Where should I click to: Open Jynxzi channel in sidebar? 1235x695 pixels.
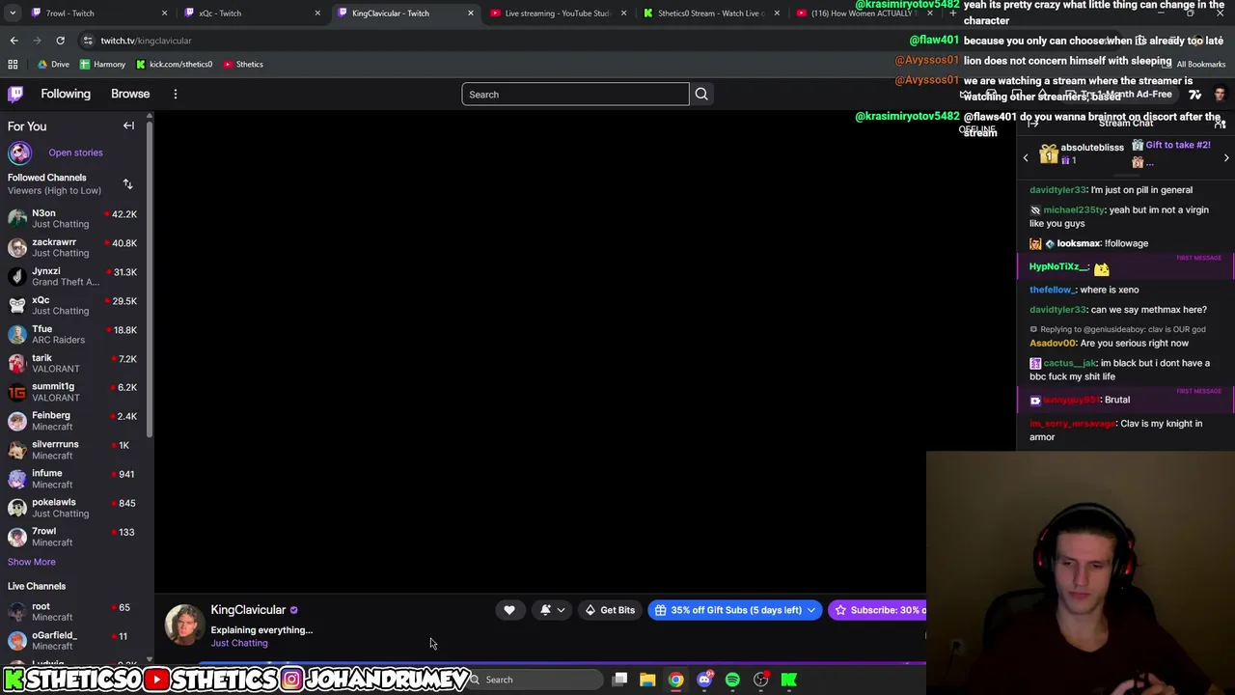tap(73, 276)
